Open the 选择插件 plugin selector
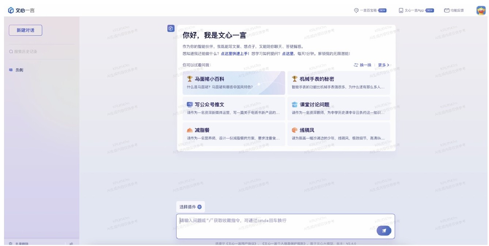 [x=190, y=207]
